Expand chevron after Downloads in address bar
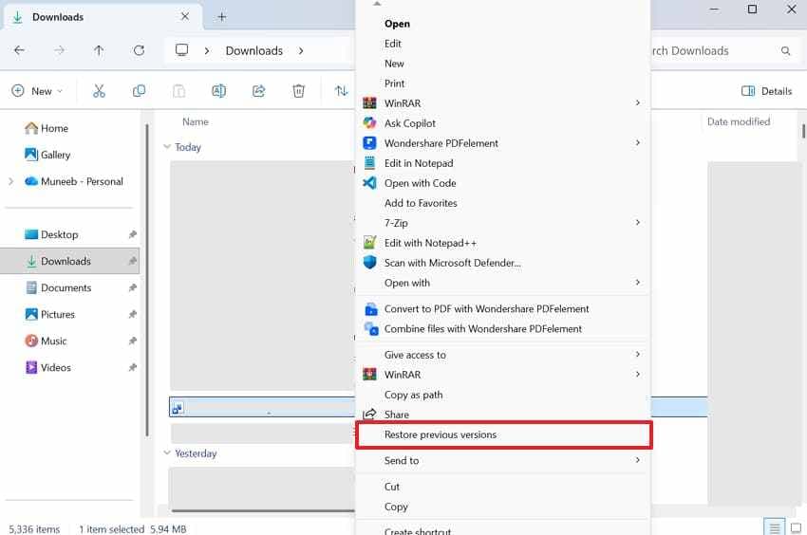The image size is (807, 535). click(301, 51)
